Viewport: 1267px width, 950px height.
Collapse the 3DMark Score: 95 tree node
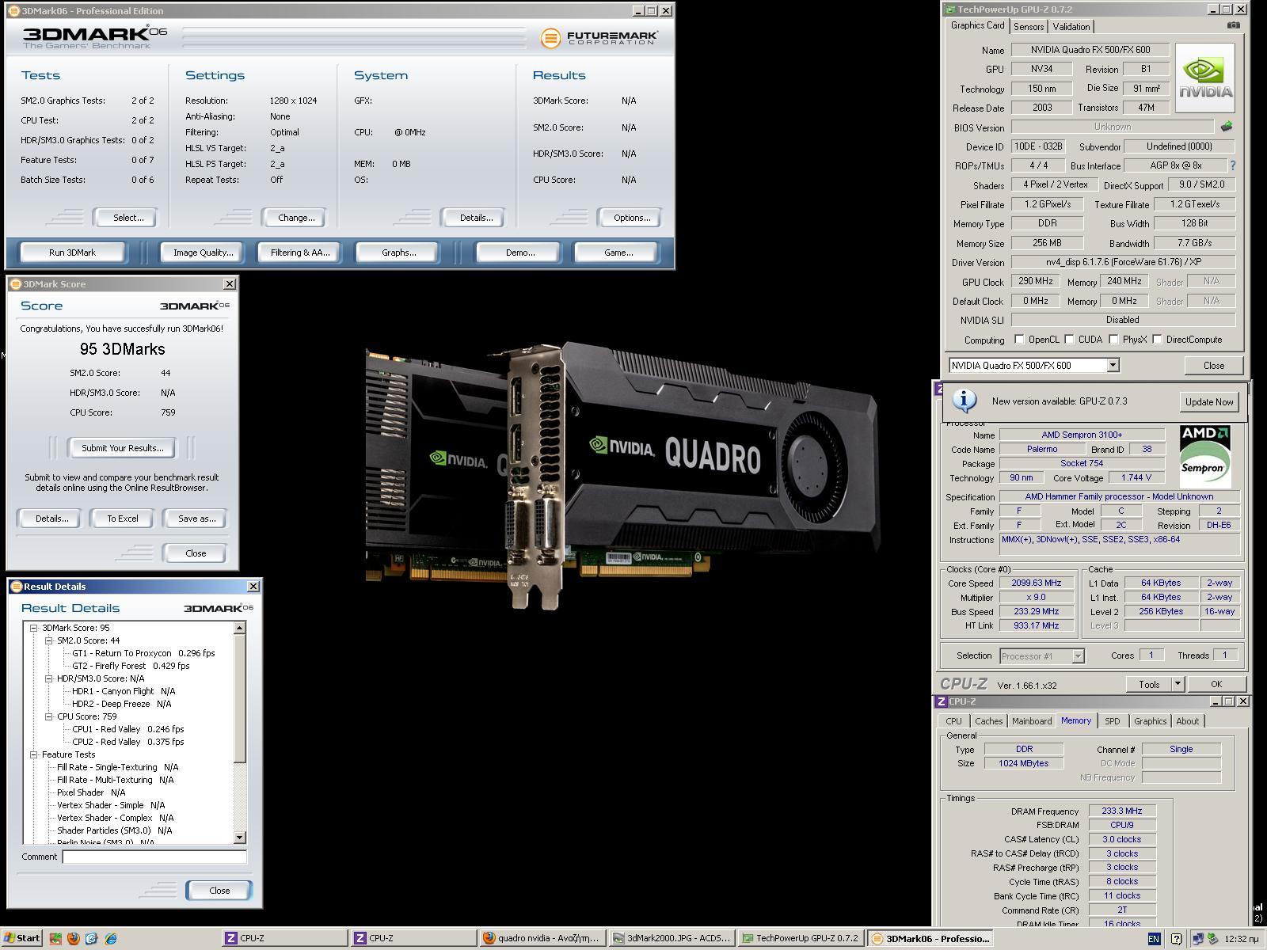coord(34,628)
